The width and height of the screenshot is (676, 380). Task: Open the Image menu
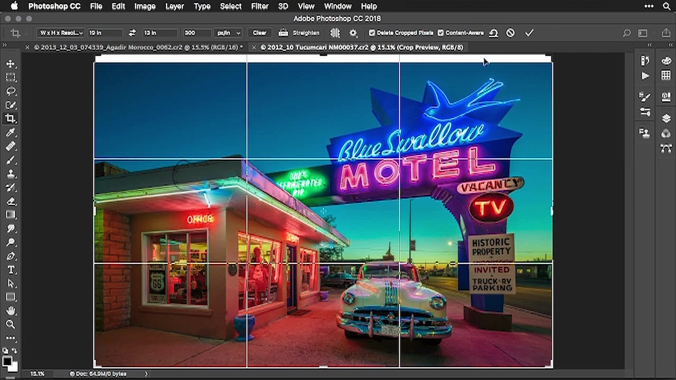pyautogui.click(x=145, y=6)
